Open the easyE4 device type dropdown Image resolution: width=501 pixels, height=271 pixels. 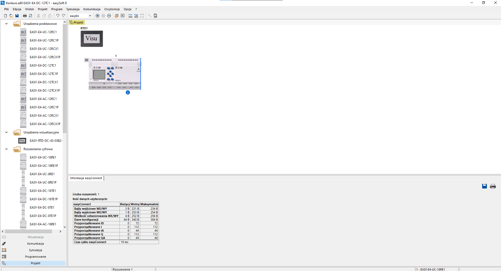[90, 16]
